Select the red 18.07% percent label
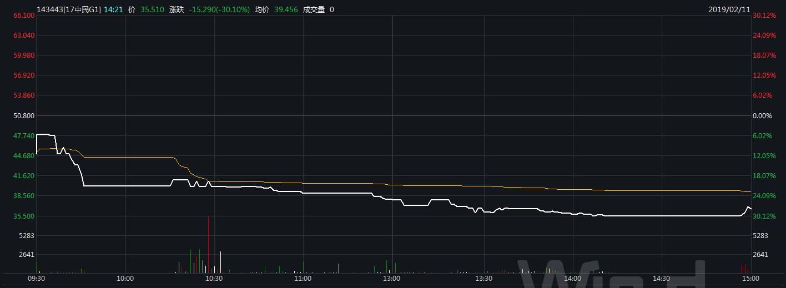 764,55
